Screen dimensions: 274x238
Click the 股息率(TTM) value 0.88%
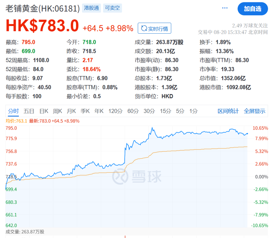pos(110,88)
